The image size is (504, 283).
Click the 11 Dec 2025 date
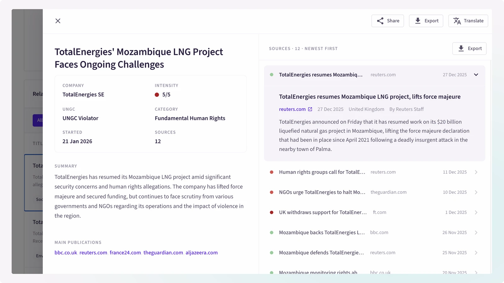click(455, 172)
